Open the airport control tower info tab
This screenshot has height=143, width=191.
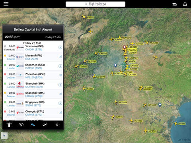click(9, 125)
